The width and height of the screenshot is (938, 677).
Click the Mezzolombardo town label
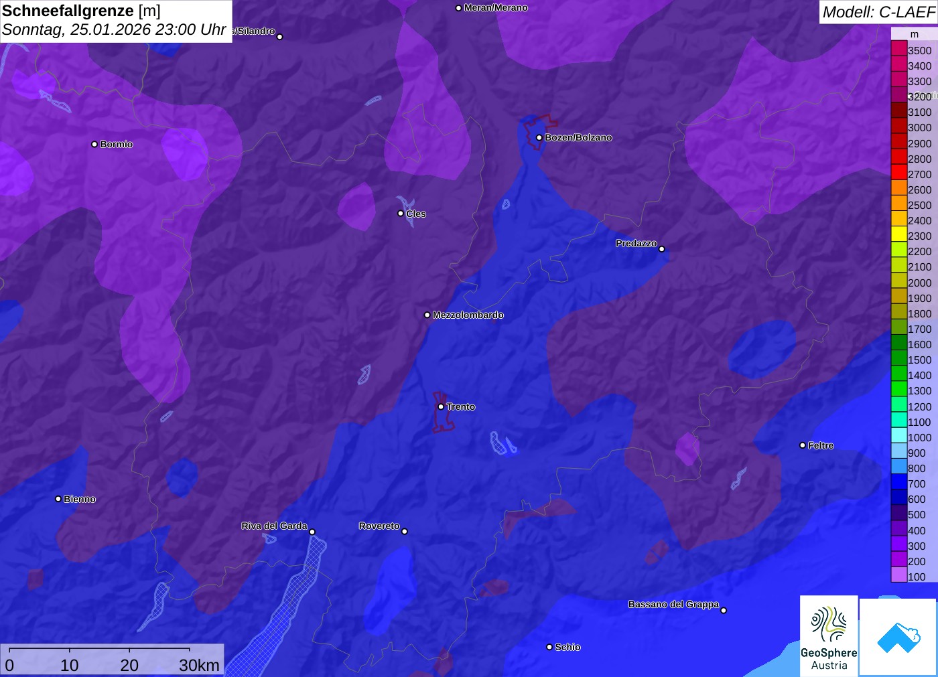click(x=468, y=315)
